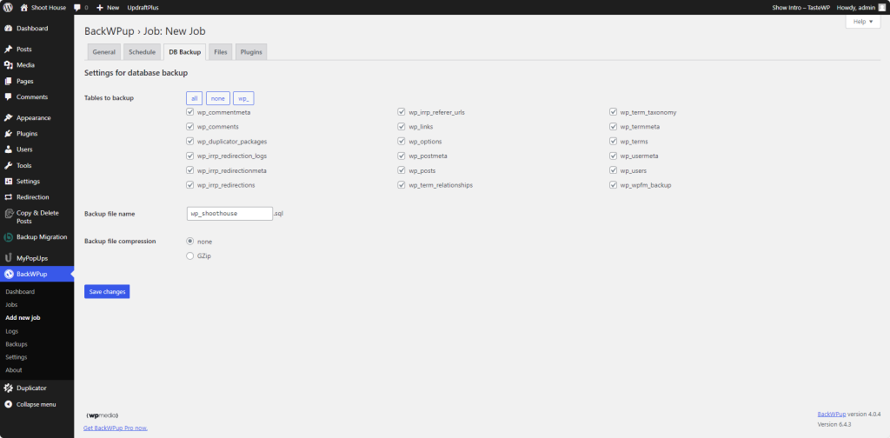
Task: Click the 'none' tables button
Action: pyautogui.click(x=218, y=99)
